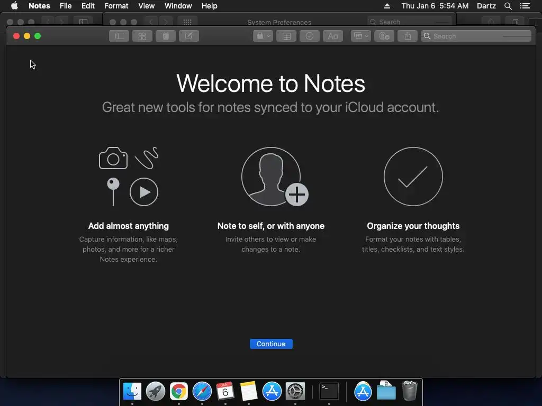Click the 'Add almost anything' heading
Screen dimensions: 542x406
(129, 226)
